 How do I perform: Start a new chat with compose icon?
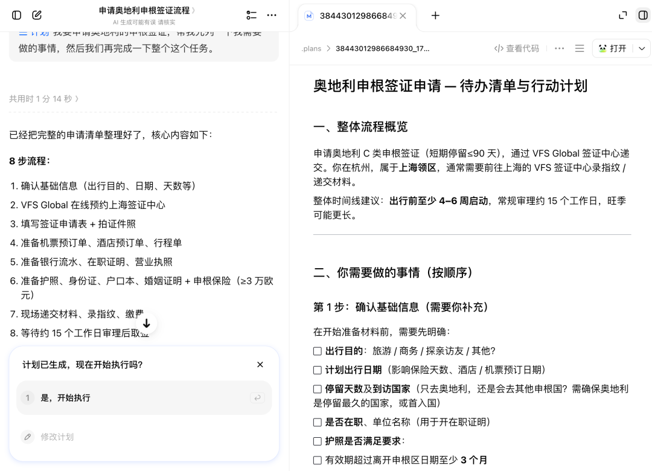pyautogui.click(x=37, y=15)
